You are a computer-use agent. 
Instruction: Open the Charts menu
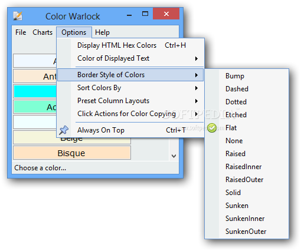tap(42, 32)
